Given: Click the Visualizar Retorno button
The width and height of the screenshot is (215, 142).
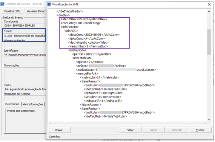Looking at the screenshot, I should pyautogui.click(x=36, y=11).
